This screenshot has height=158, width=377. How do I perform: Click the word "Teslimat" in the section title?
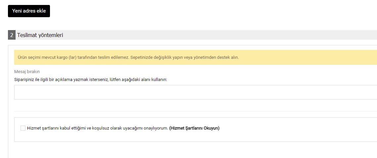click(x=27, y=35)
